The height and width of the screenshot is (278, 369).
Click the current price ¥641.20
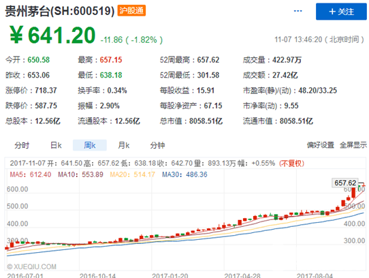(52, 35)
